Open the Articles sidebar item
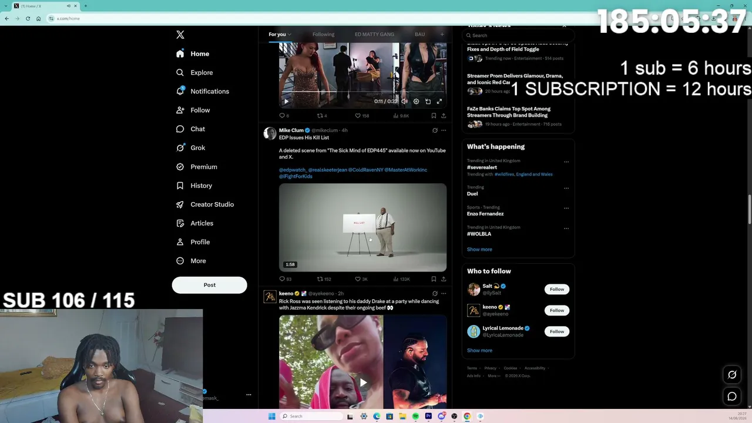 (x=194, y=223)
